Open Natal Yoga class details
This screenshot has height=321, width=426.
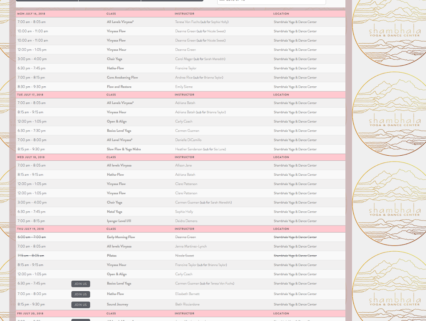(x=114, y=212)
